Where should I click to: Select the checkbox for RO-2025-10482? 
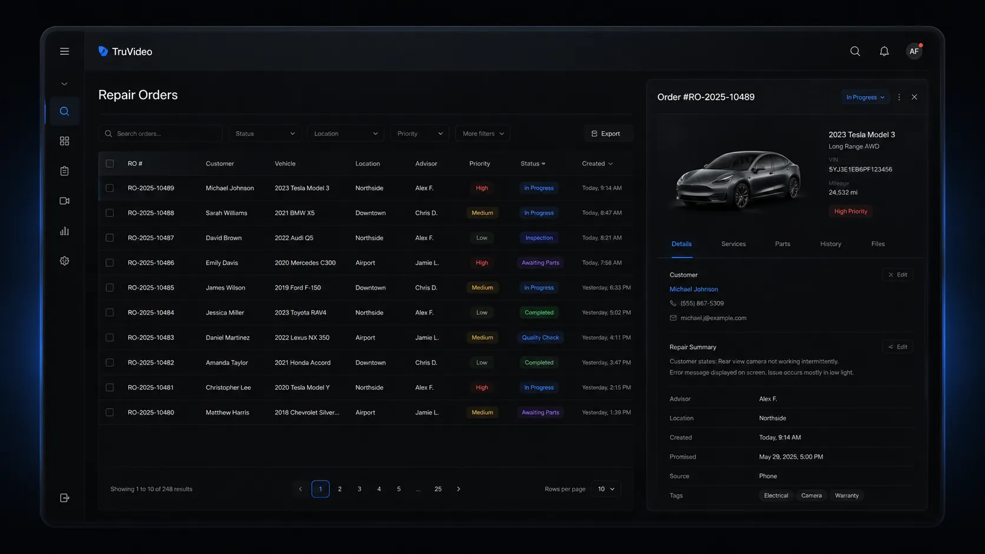[110, 363]
